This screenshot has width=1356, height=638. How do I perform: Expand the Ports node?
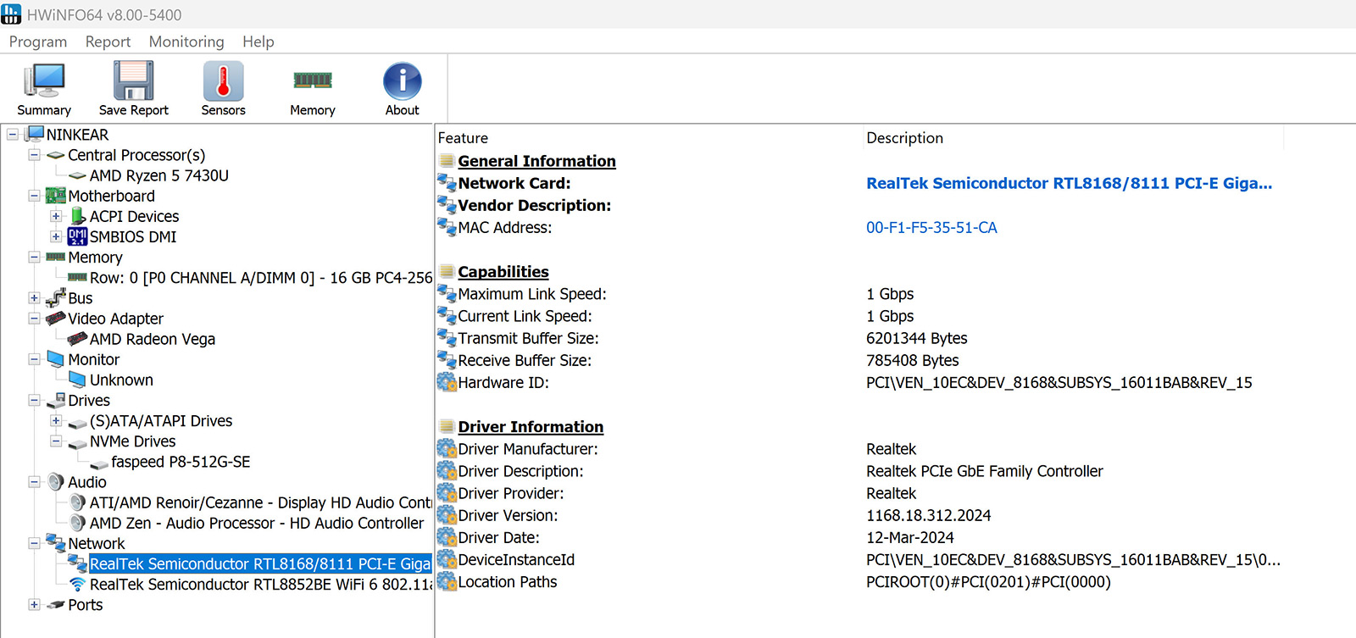point(34,604)
